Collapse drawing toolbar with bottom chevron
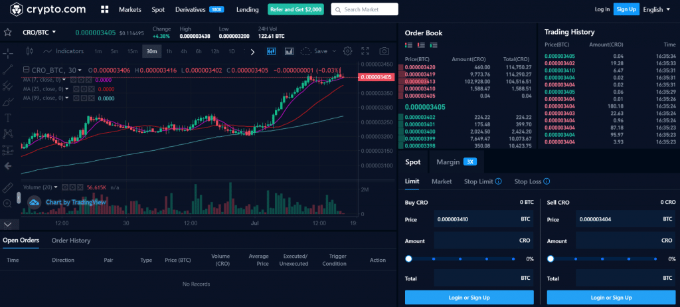The width and height of the screenshot is (680, 307). [x=7, y=224]
